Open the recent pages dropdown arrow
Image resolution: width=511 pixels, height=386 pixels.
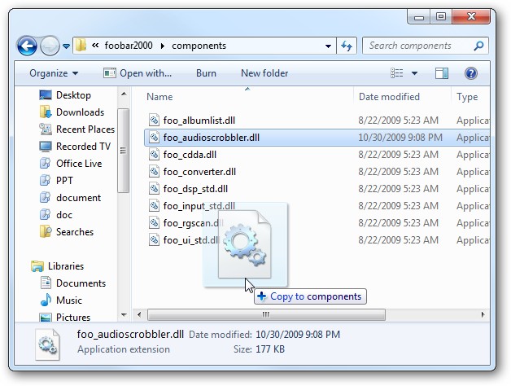(66, 46)
